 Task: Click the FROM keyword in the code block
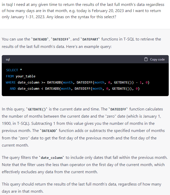coord(10,76)
